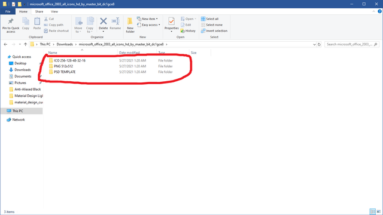Expand address bar history dropdown
The width and height of the screenshot is (383, 215).
(314, 44)
